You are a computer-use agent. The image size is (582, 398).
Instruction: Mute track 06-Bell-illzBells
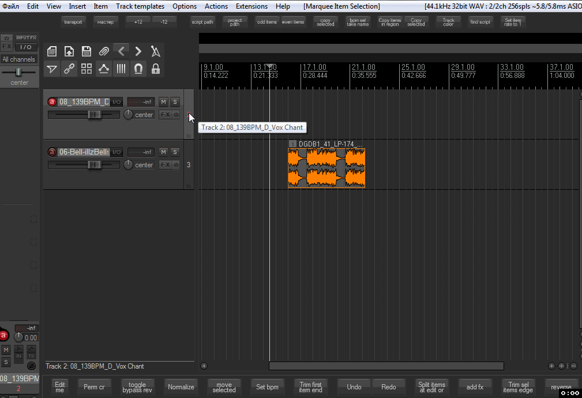pos(163,152)
